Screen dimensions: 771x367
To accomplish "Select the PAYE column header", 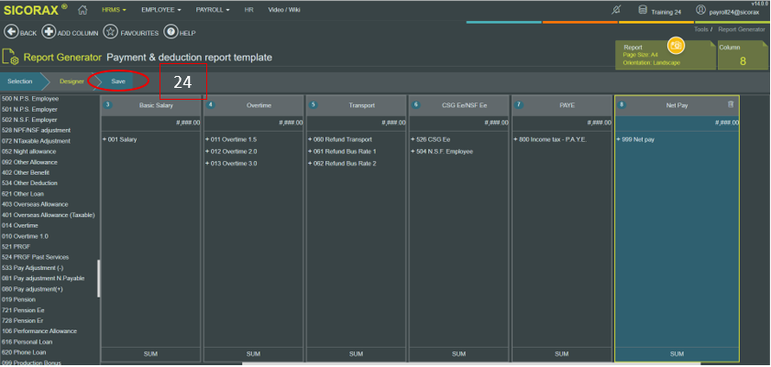I will point(562,105).
